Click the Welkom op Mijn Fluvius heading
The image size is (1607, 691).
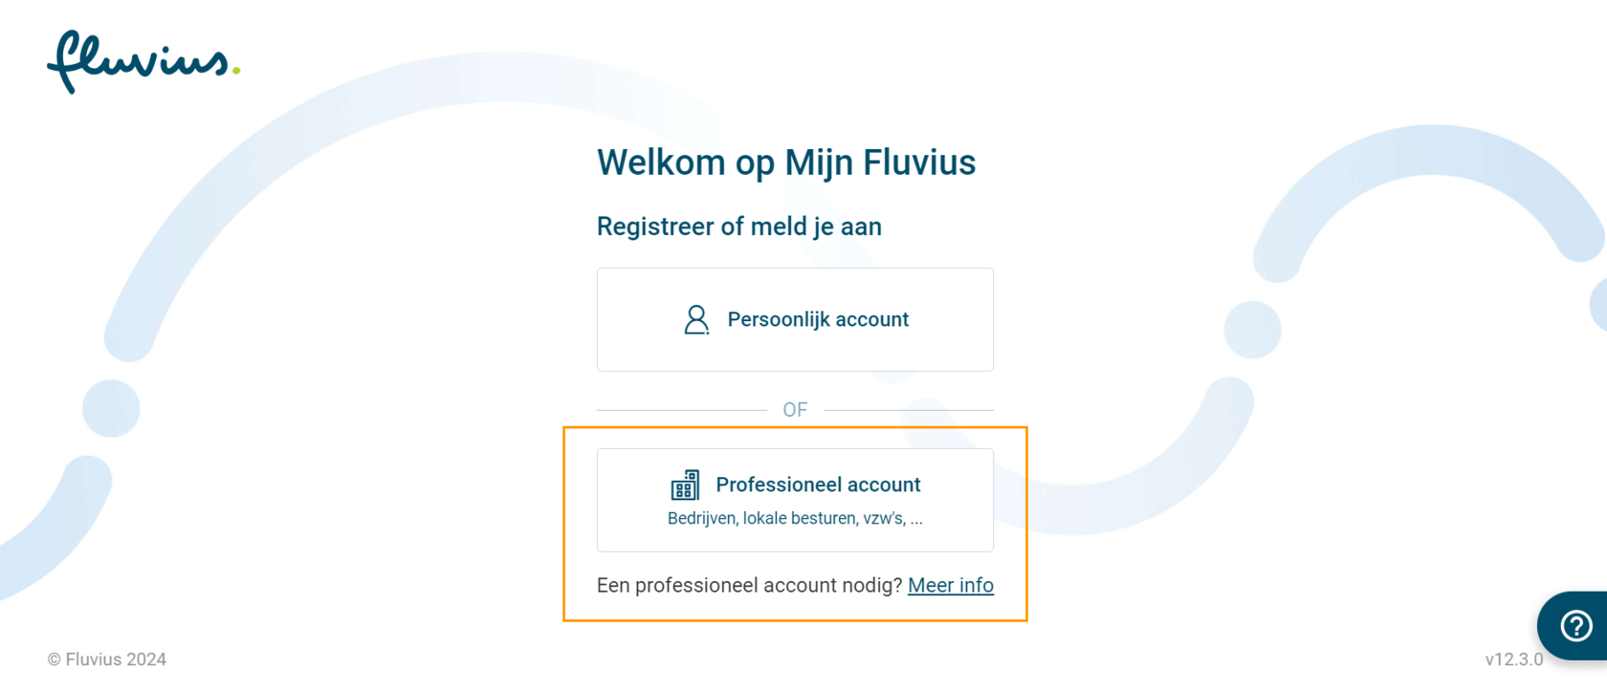[x=786, y=162]
